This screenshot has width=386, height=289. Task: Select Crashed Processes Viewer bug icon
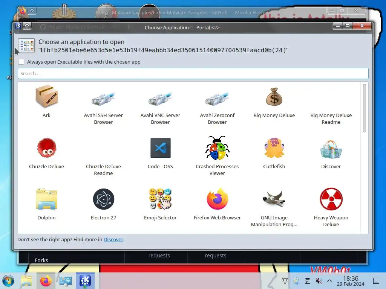click(x=217, y=156)
